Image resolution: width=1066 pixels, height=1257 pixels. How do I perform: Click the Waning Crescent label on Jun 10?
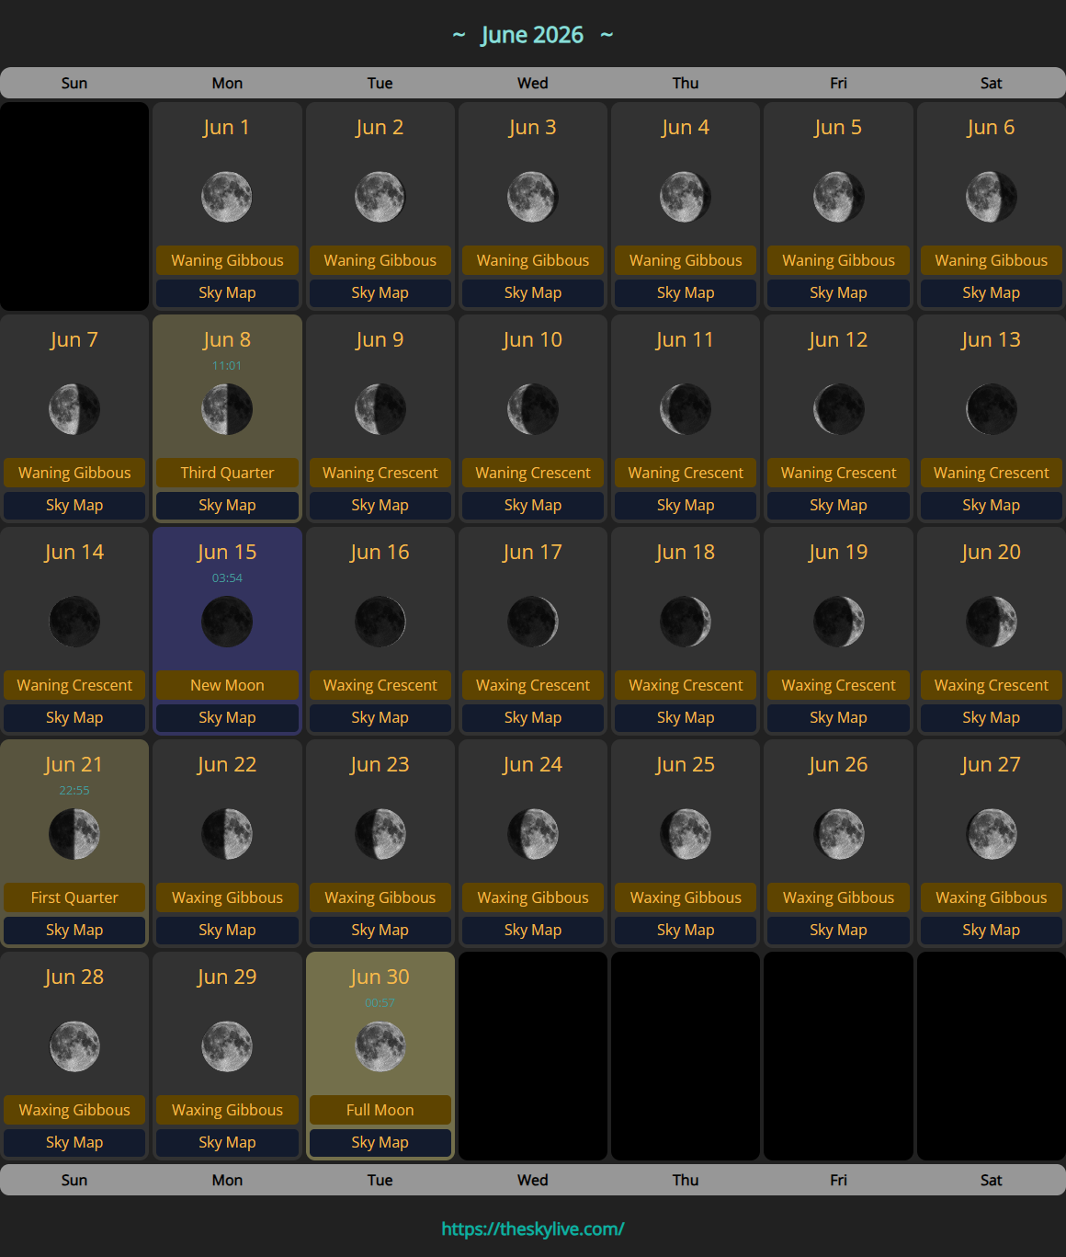point(533,473)
